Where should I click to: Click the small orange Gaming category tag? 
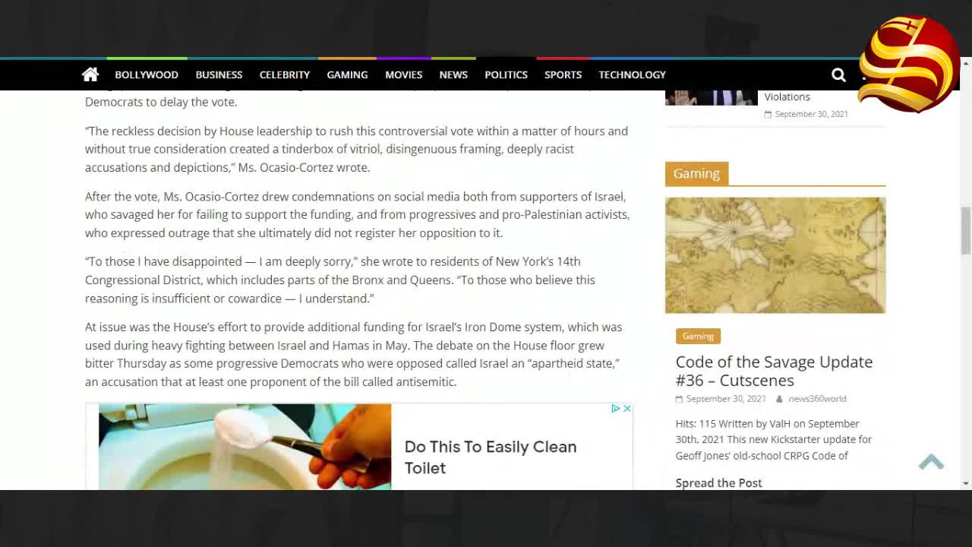click(698, 336)
